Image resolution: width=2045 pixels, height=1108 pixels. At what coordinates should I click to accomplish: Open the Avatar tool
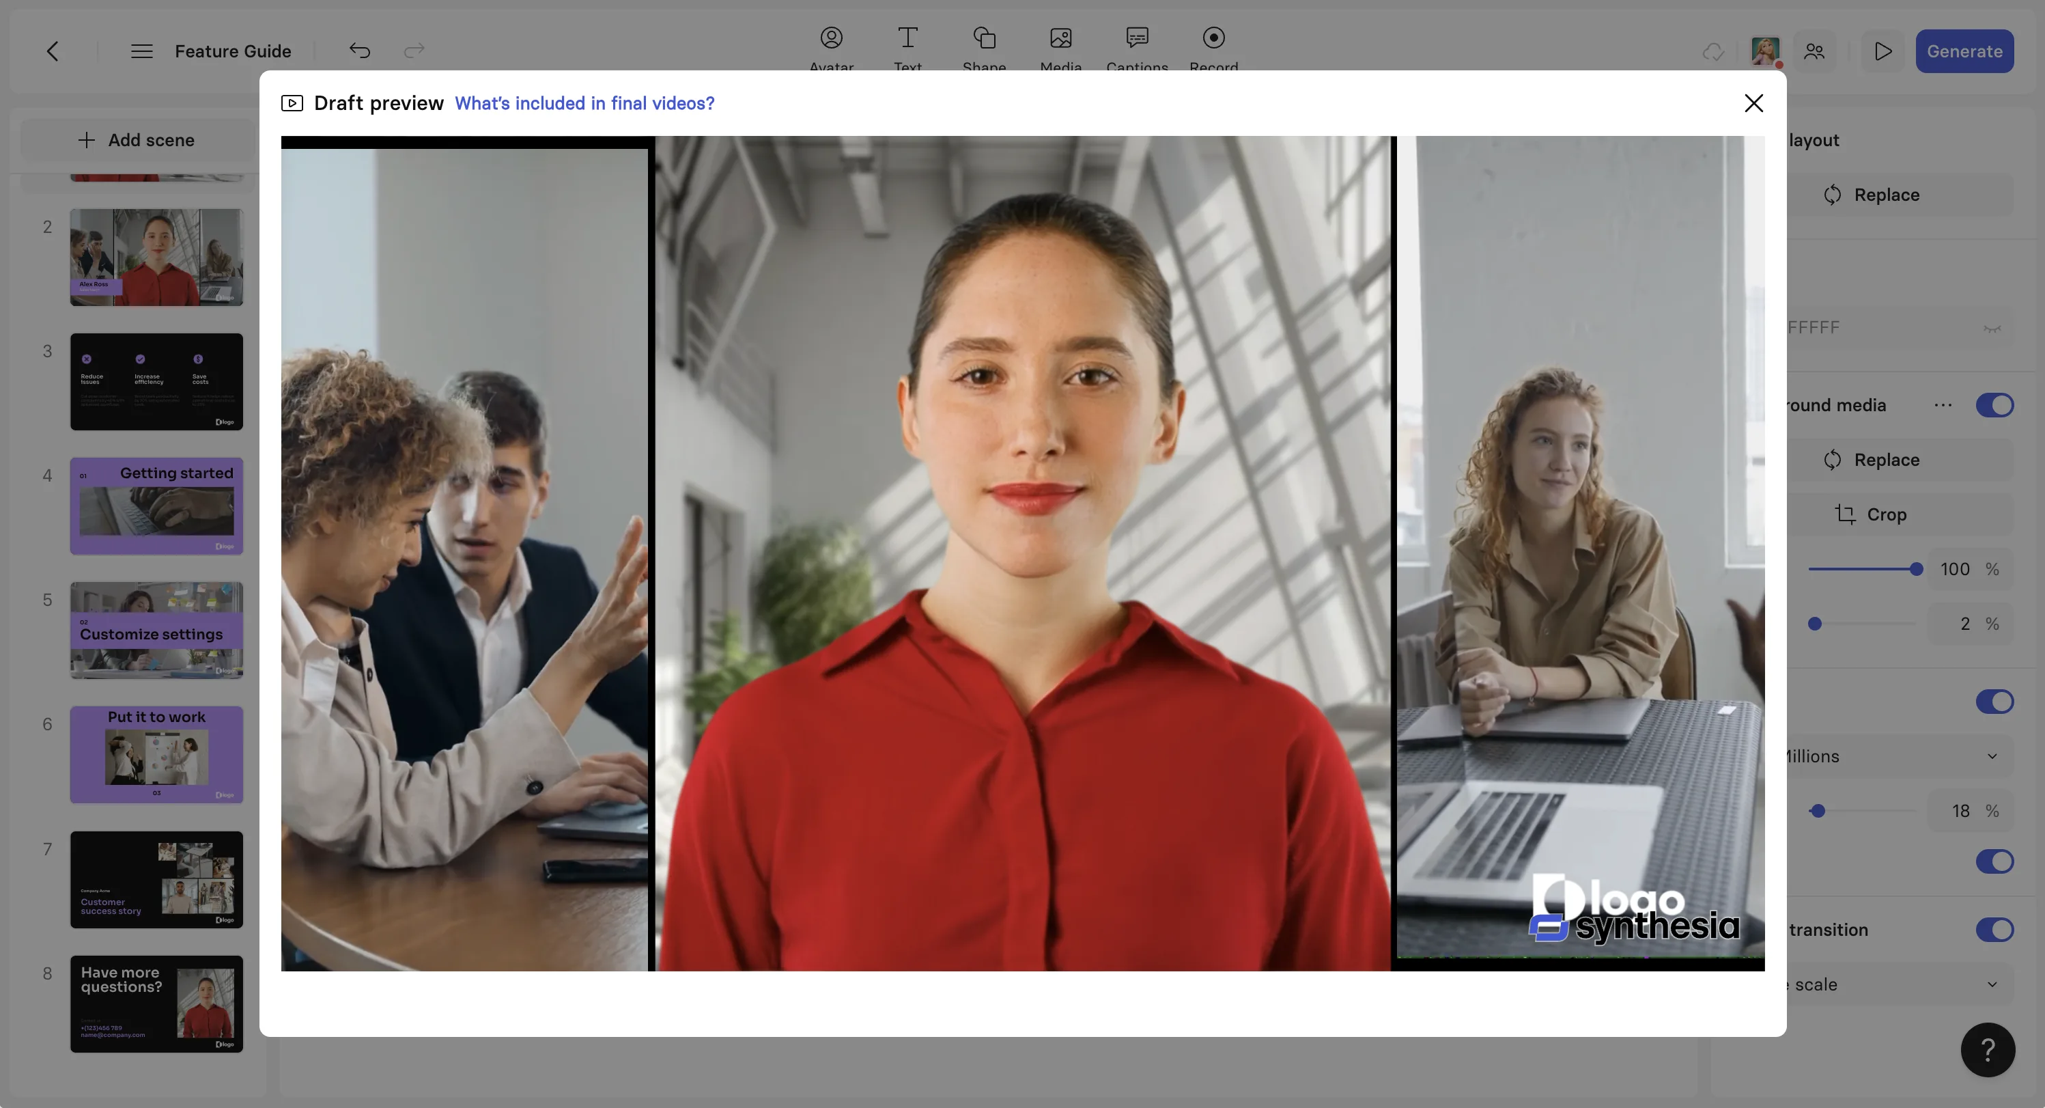831,38
